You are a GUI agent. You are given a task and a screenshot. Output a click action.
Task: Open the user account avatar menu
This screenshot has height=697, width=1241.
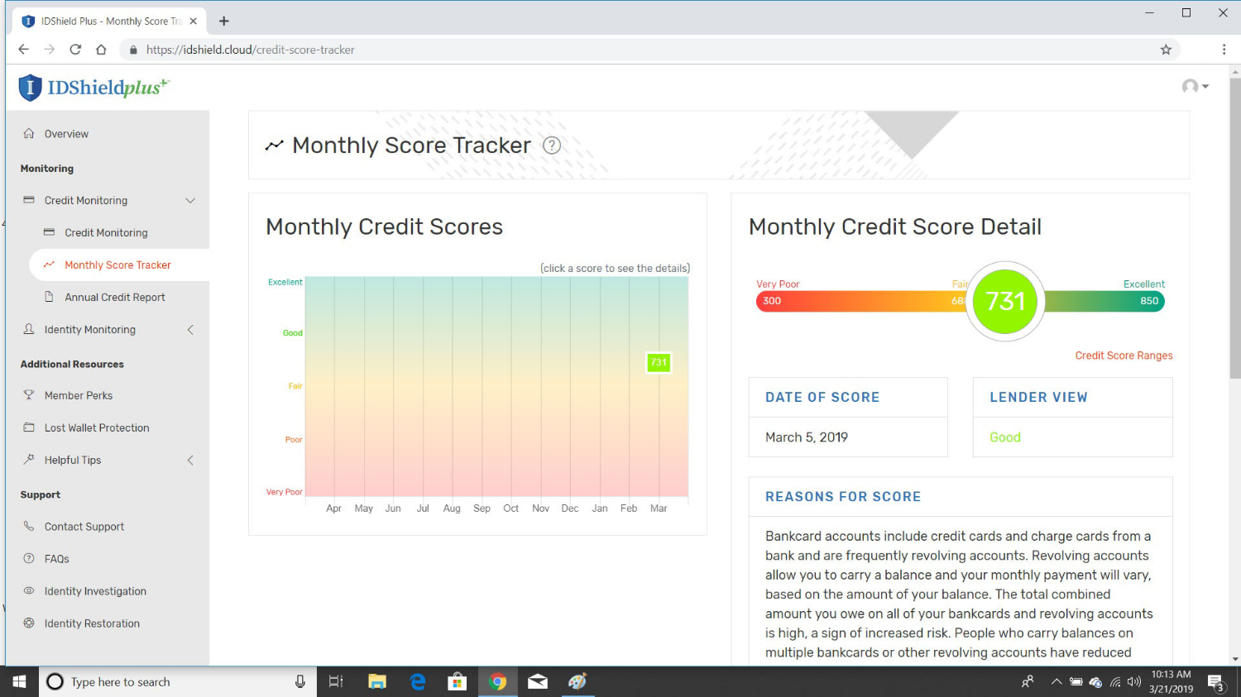[1195, 86]
